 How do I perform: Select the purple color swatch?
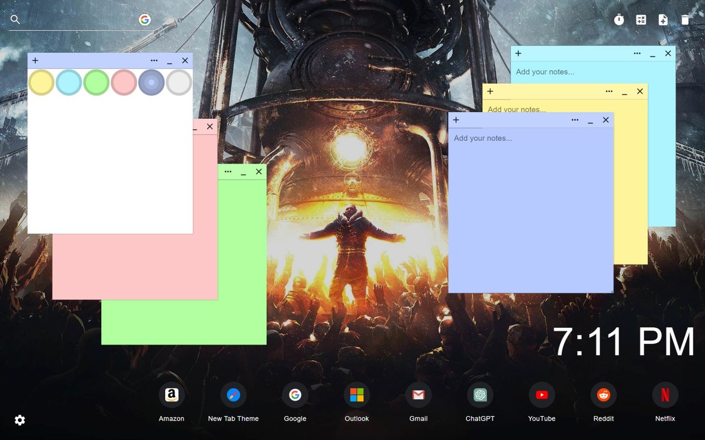point(151,82)
